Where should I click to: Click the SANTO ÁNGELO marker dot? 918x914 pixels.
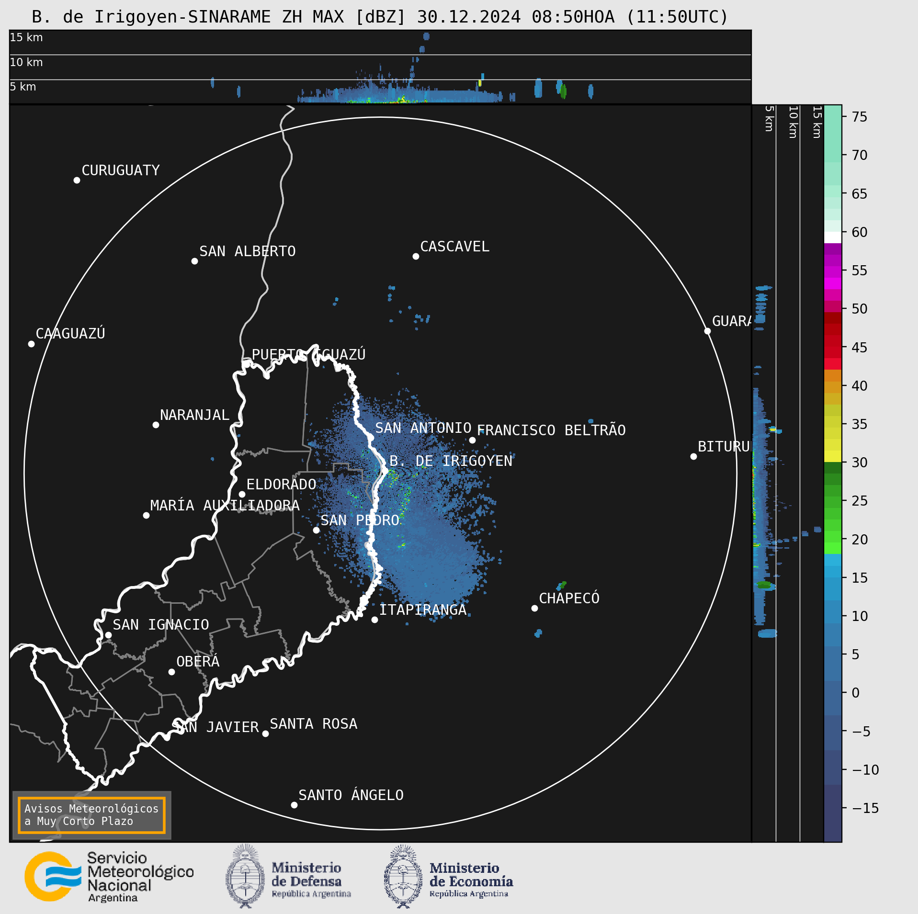(294, 805)
